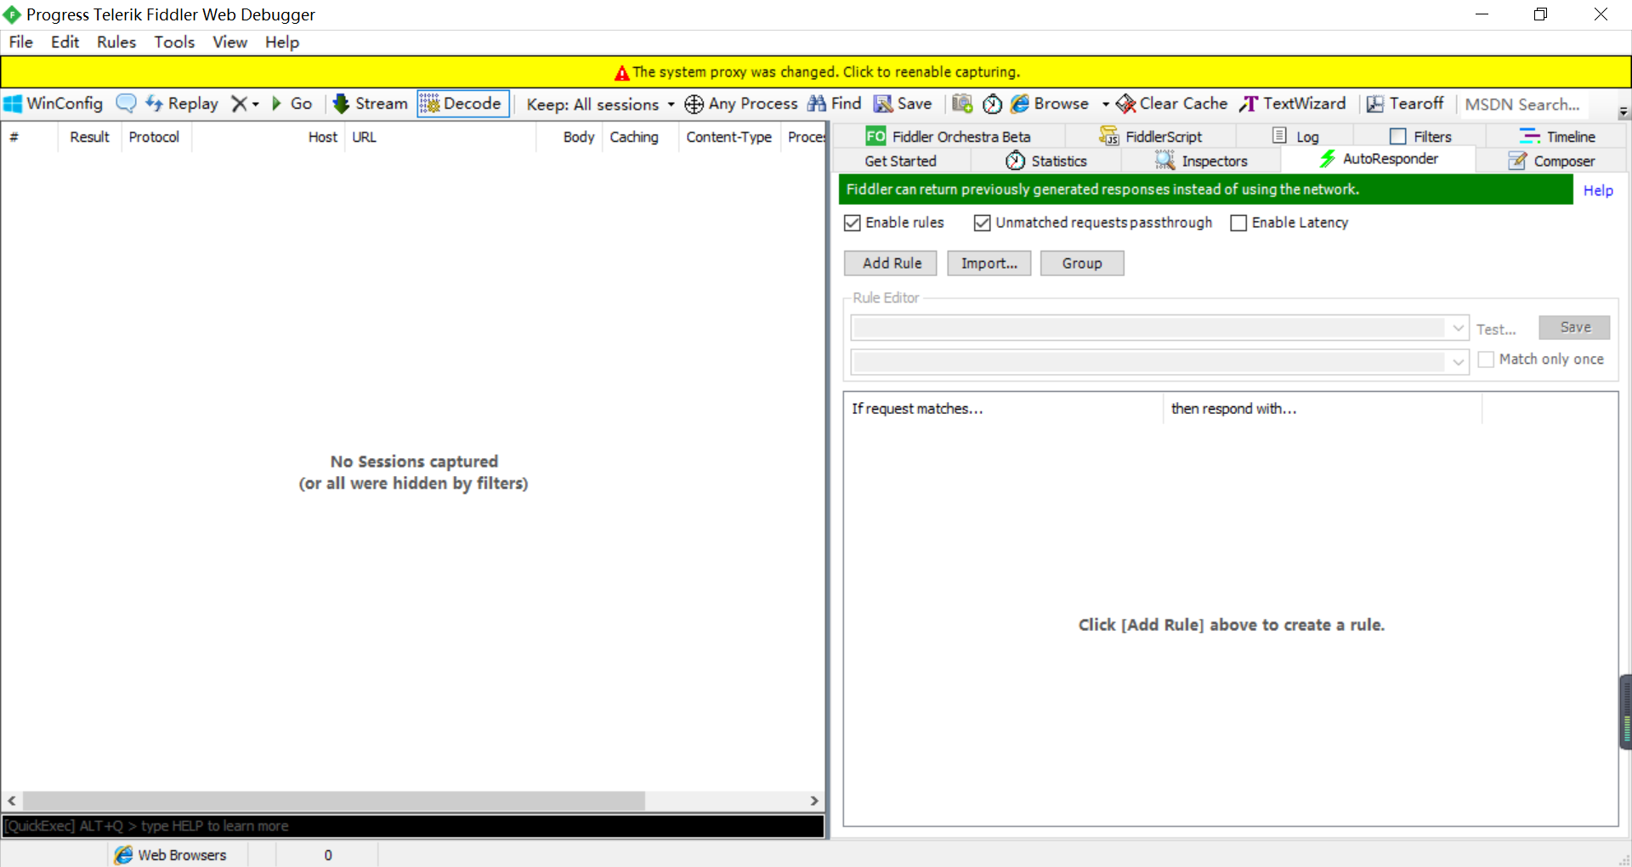Toggle Unmatched requests passthrough checkbox

[x=983, y=223]
